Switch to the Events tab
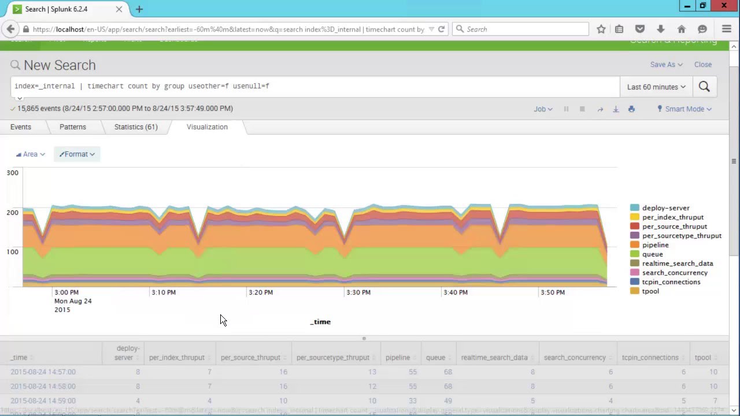 21,127
